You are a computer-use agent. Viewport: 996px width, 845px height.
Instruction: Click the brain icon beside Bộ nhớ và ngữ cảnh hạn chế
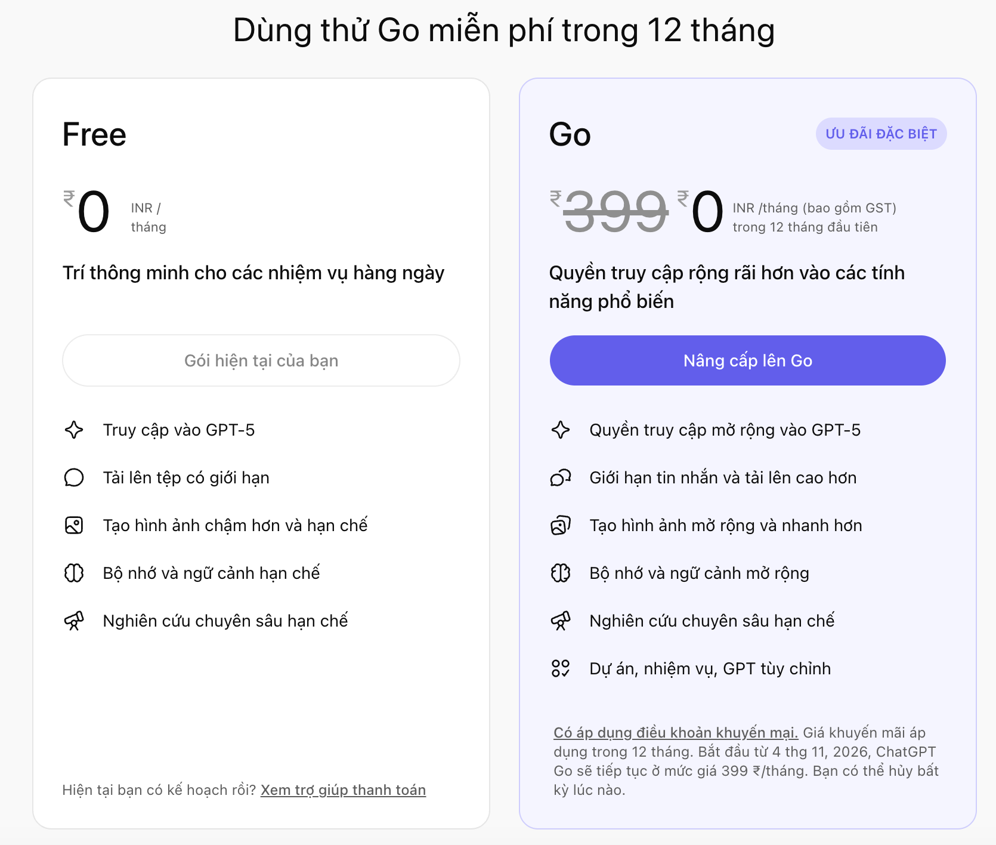coord(74,573)
